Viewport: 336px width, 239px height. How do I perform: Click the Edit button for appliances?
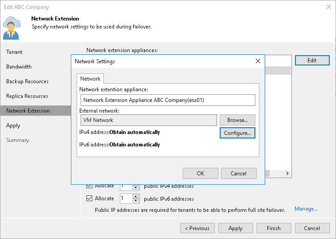coord(312,61)
